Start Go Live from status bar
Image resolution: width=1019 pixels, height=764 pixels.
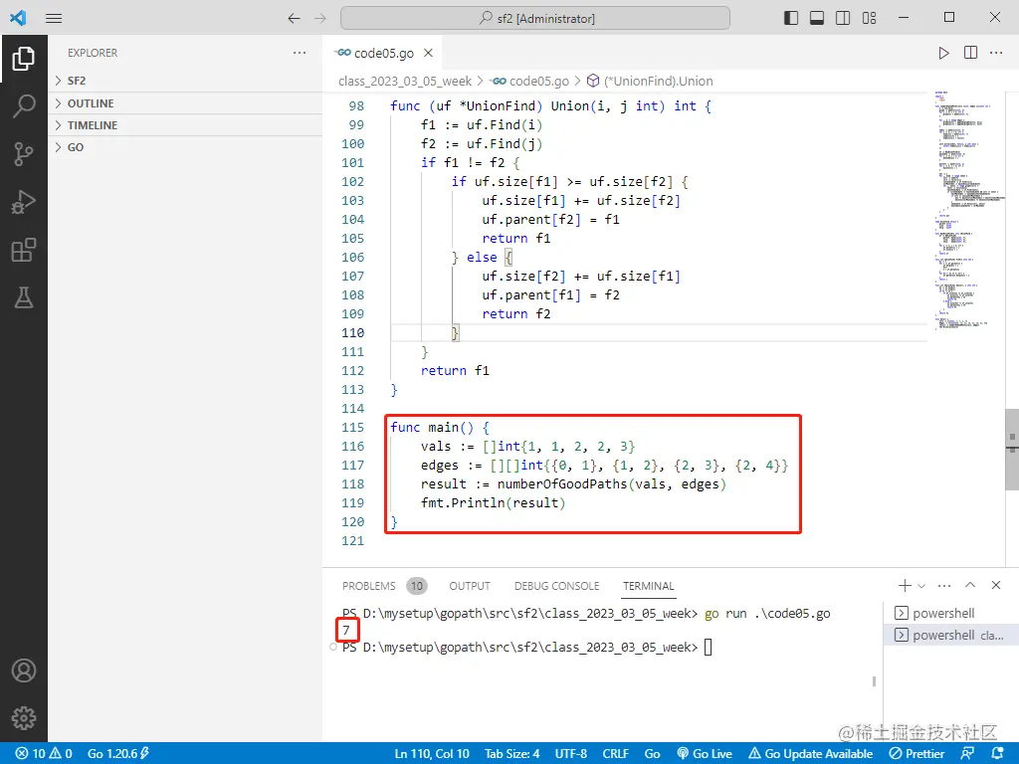pyautogui.click(x=705, y=754)
